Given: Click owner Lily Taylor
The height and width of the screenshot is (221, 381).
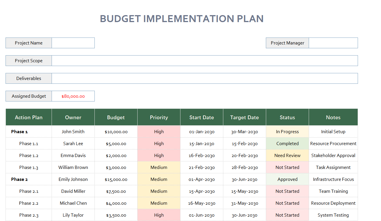Looking at the screenshot, I should click(x=73, y=215).
